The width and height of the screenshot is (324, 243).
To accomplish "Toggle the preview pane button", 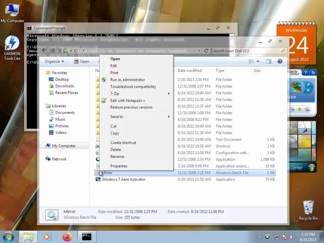I will coord(268,61).
